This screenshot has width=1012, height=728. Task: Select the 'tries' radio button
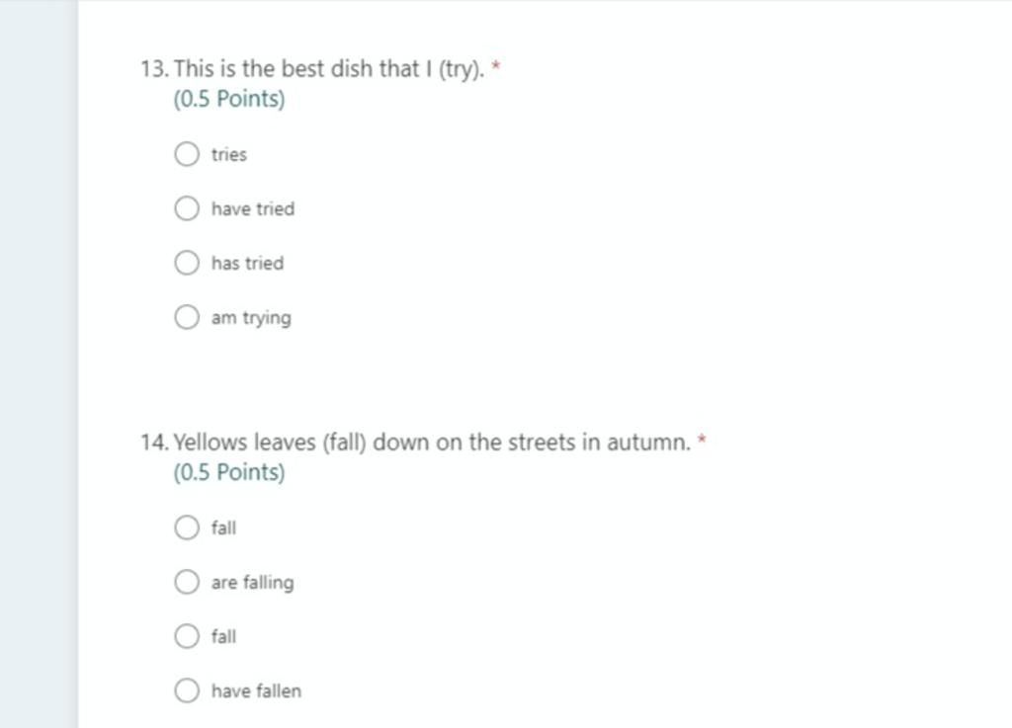187,154
